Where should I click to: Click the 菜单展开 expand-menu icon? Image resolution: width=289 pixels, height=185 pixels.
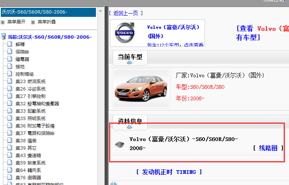point(2,22)
